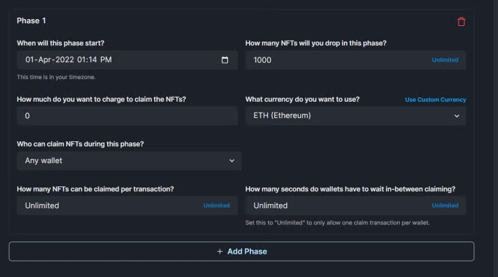The image size is (498, 277).
Task: Set wait time between claims to Unlimited
Action: tap(445, 205)
